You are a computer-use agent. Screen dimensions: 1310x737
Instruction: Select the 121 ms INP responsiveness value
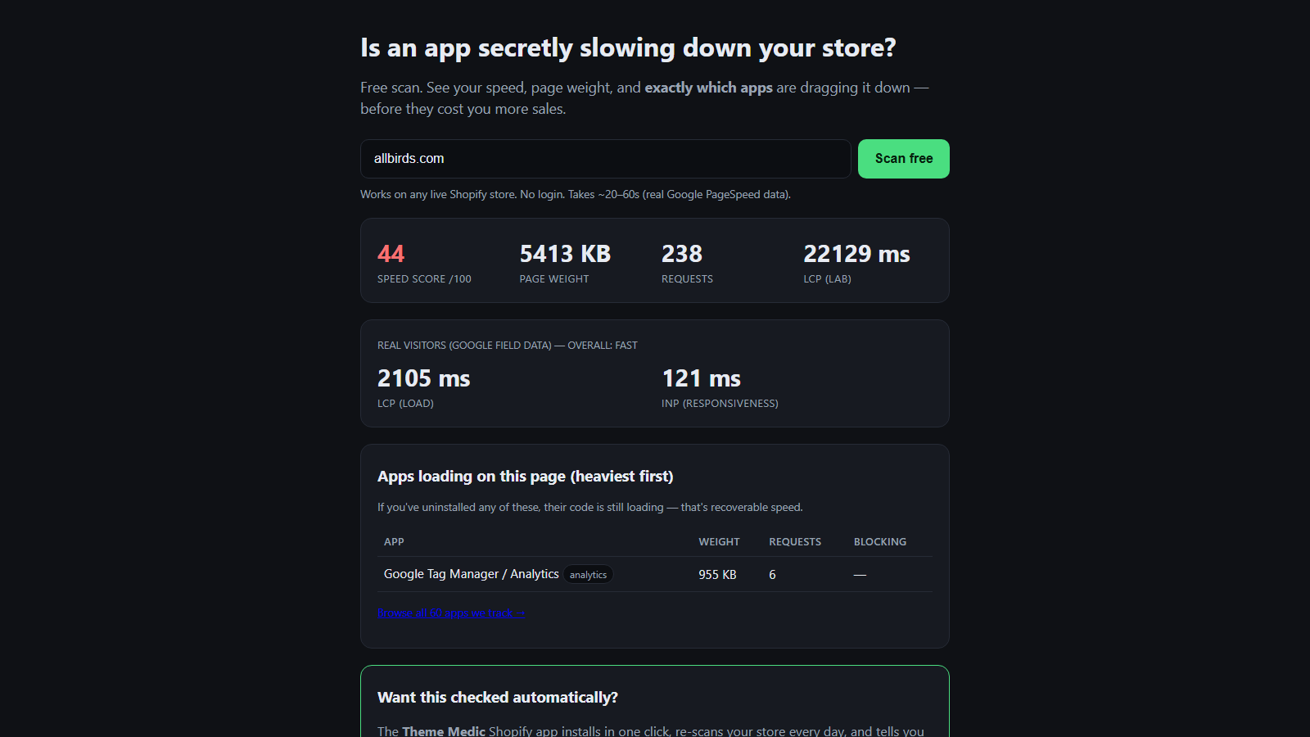(701, 378)
